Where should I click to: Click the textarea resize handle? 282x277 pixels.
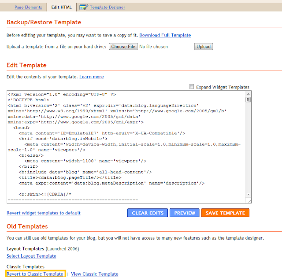pos(249,201)
